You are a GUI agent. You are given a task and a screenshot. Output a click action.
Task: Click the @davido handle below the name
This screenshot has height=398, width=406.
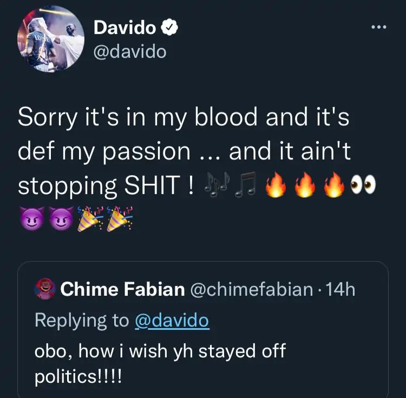click(x=130, y=51)
